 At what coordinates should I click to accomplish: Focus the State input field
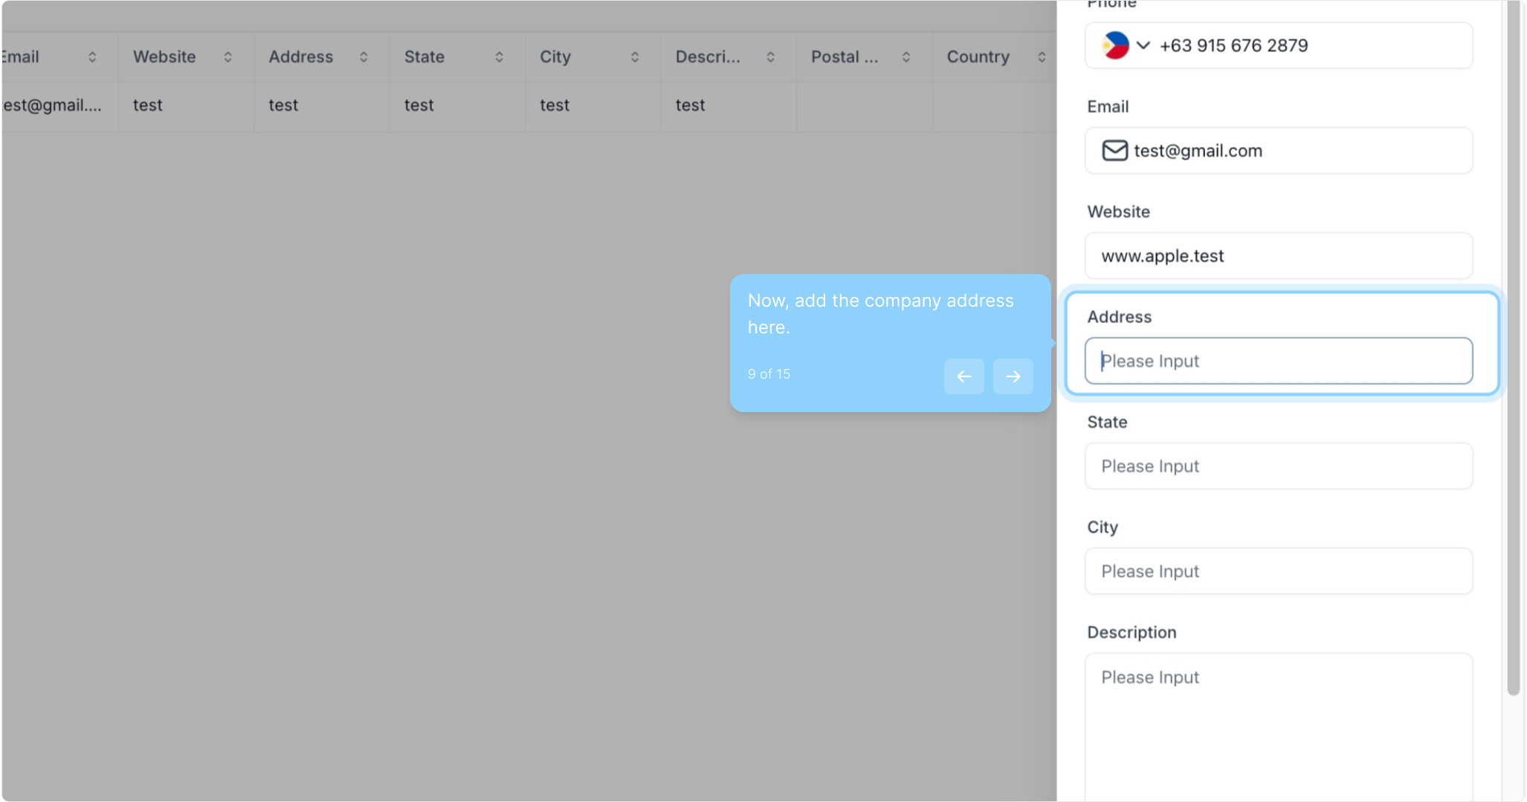1279,466
